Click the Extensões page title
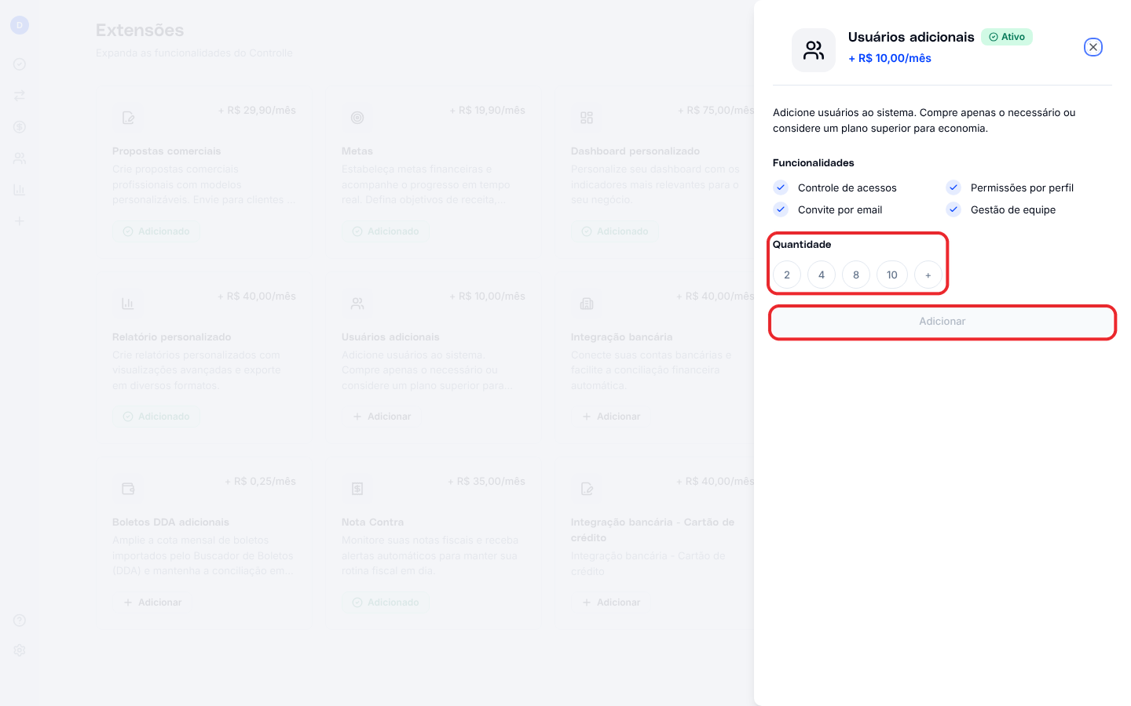The image size is (1131, 706). pos(140,30)
